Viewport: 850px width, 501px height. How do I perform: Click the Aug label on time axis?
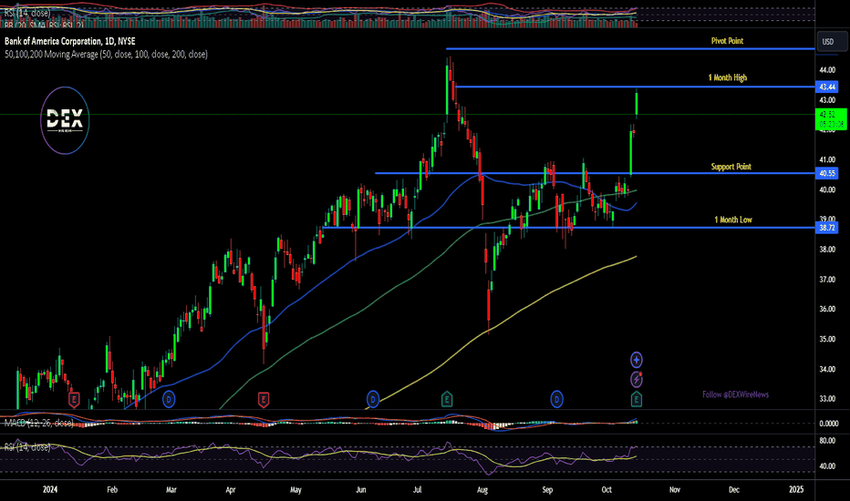click(482, 490)
